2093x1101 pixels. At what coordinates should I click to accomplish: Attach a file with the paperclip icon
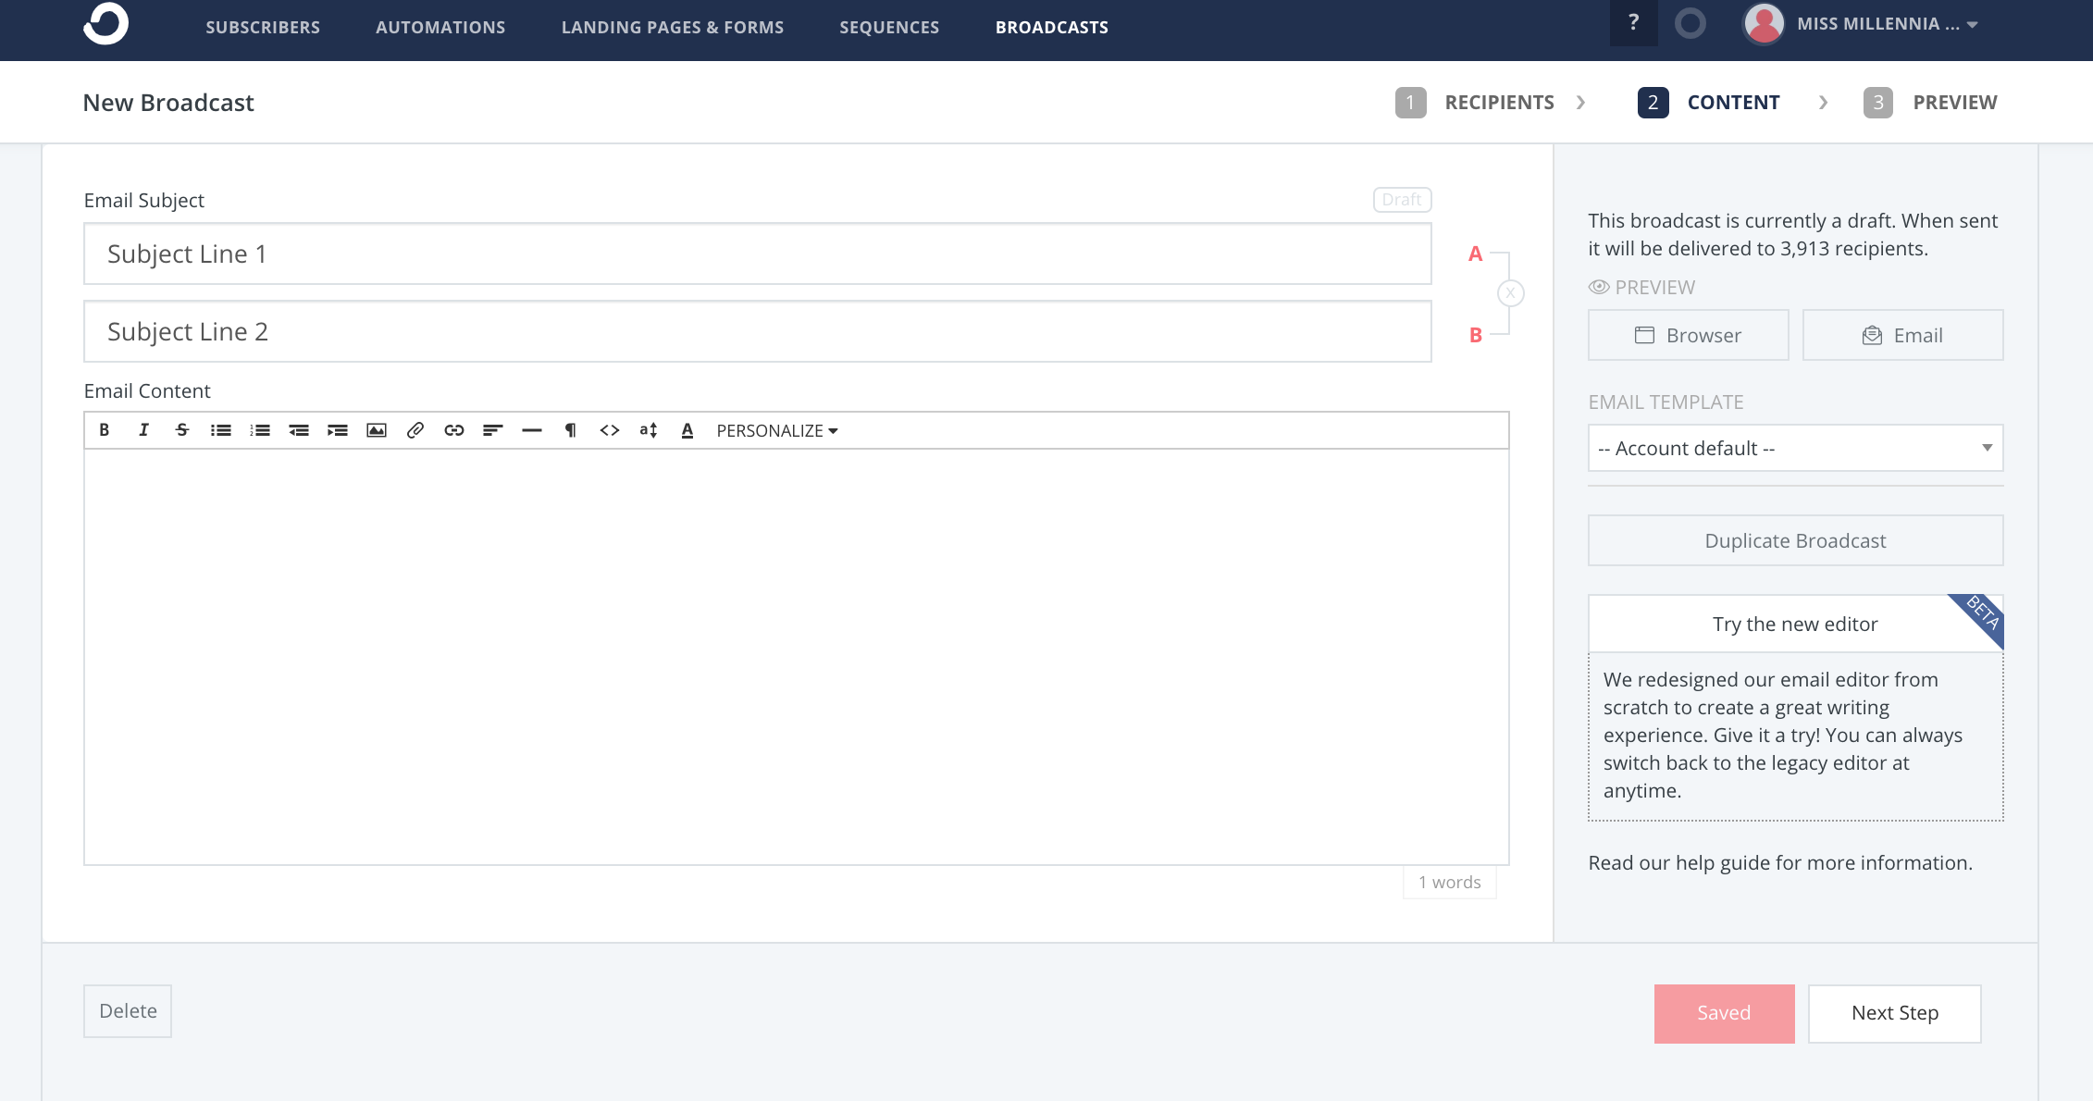(x=415, y=429)
